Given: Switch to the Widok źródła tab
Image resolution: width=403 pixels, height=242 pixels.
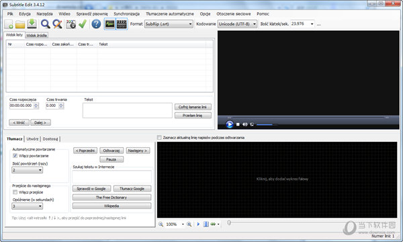Looking at the screenshot, I should pyautogui.click(x=36, y=36).
